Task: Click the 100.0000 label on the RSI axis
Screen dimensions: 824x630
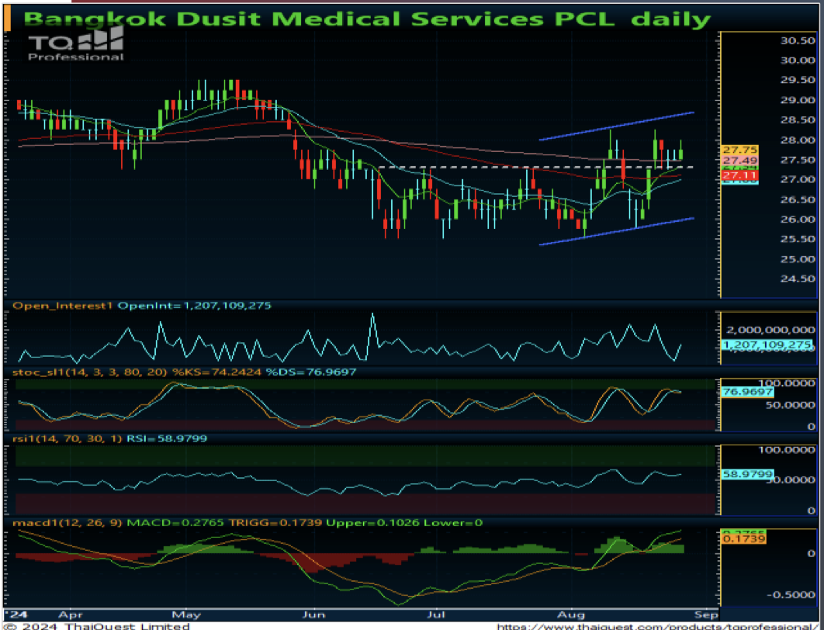Action: point(786,450)
